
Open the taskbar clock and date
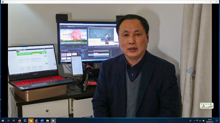tap(210, 121)
